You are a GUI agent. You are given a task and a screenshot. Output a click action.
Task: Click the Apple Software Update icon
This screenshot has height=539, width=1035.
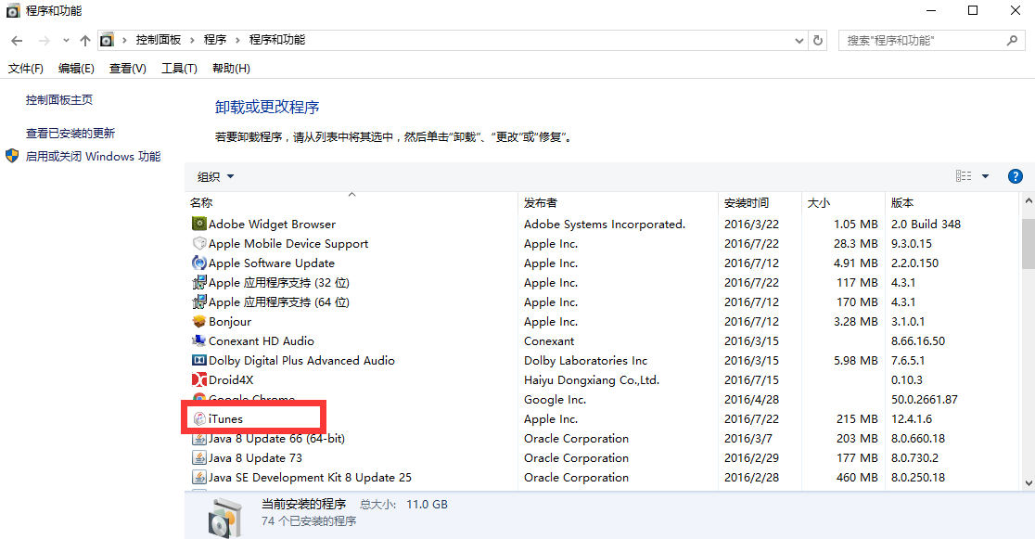pos(198,263)
